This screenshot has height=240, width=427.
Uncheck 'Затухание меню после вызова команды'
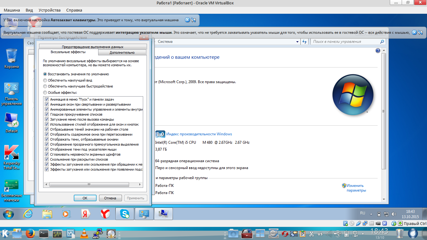[47, 119]
